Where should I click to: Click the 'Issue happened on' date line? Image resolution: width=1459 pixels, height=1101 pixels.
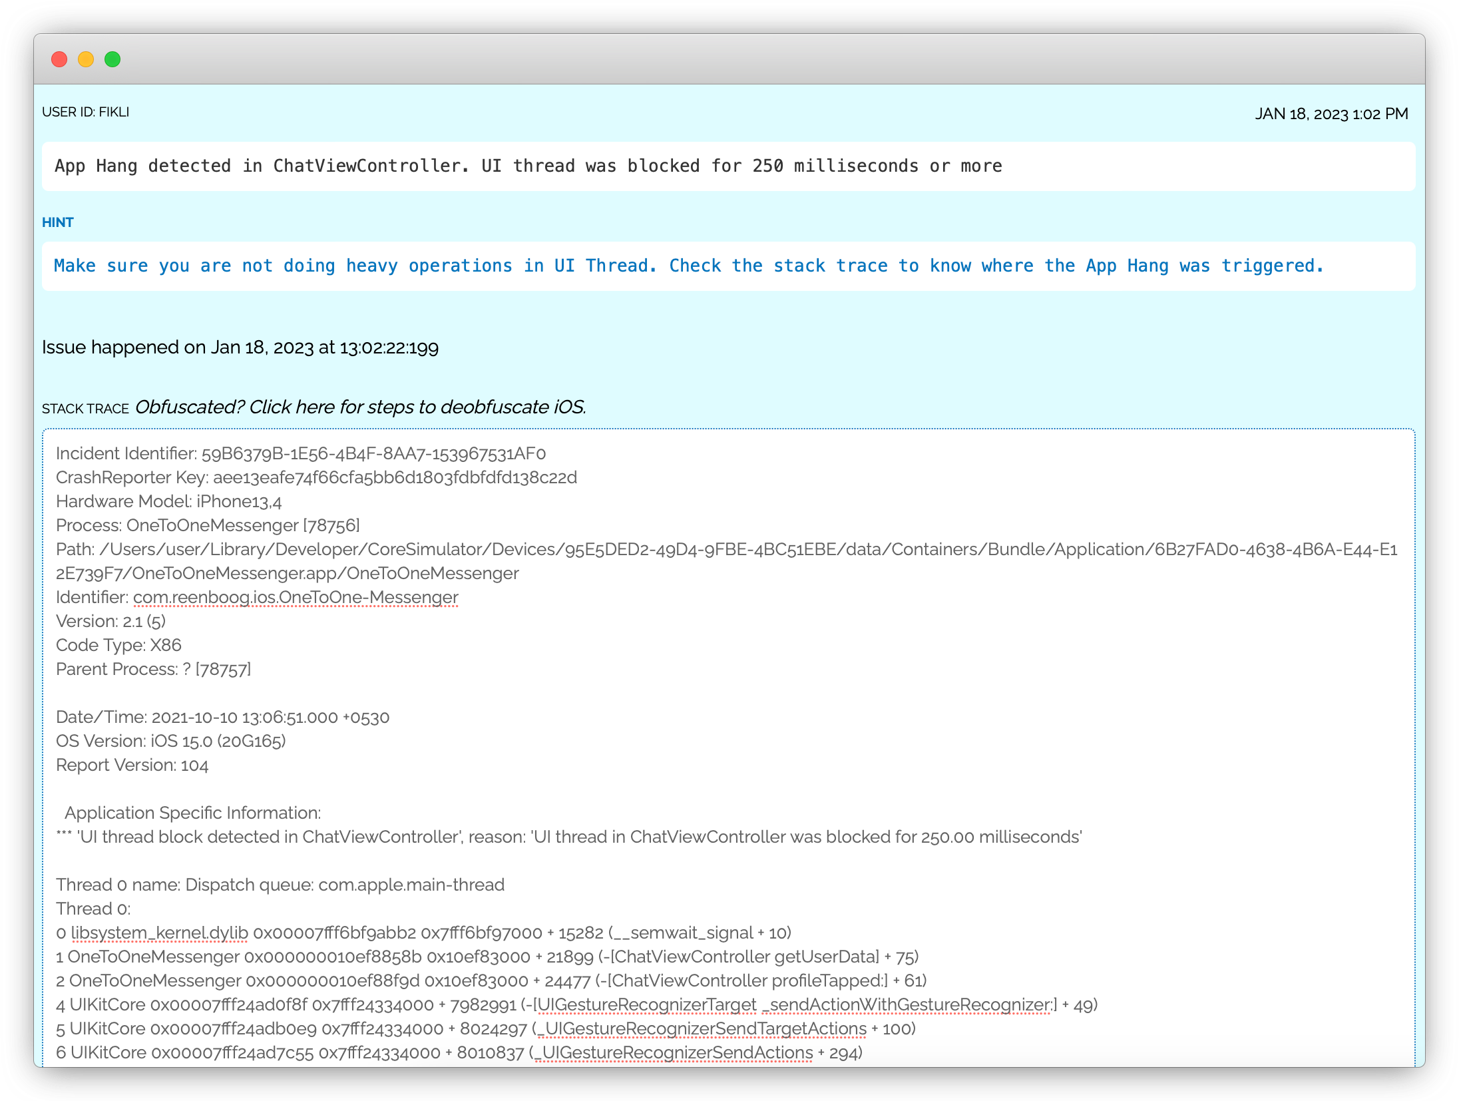pyautogui.click(x=240, y=347)
